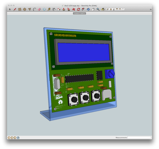Image resolution: width=159 pixels, height=149 pixels.
Task: Select the red circular Rotate tool
Action: (78, 9)
